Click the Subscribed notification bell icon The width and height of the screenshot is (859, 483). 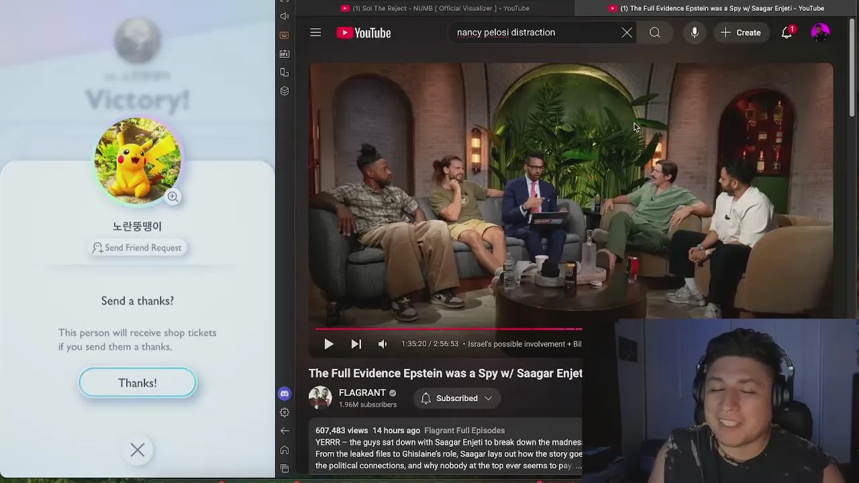pos(425,398)
